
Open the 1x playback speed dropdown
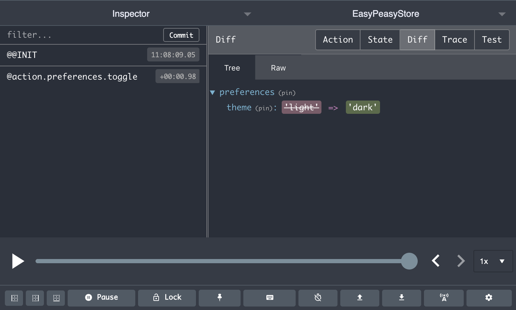click(x=493, y=261)
